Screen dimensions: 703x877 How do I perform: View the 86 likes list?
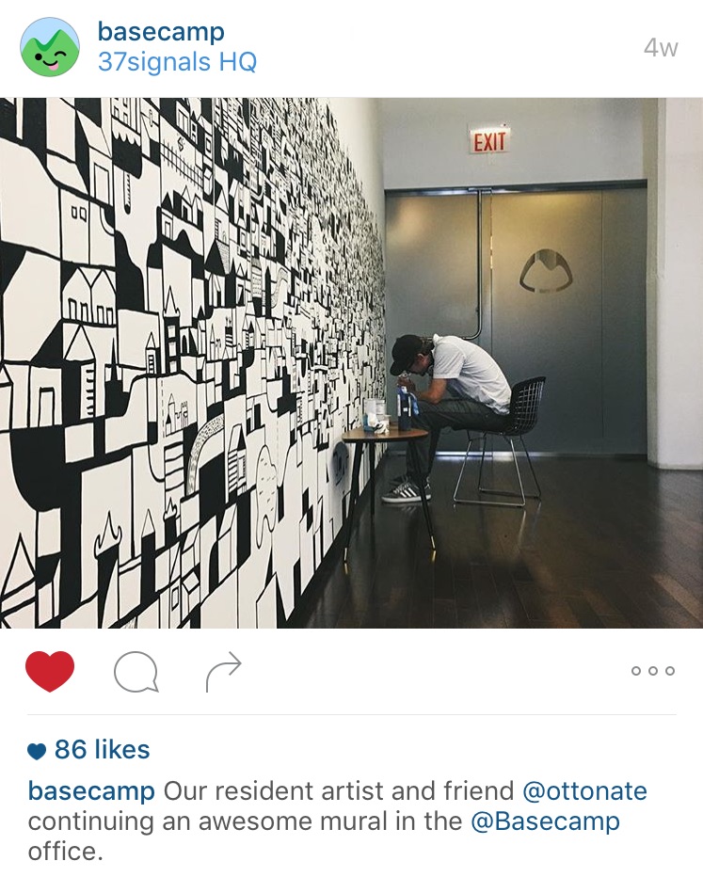[x=102, y=749]
